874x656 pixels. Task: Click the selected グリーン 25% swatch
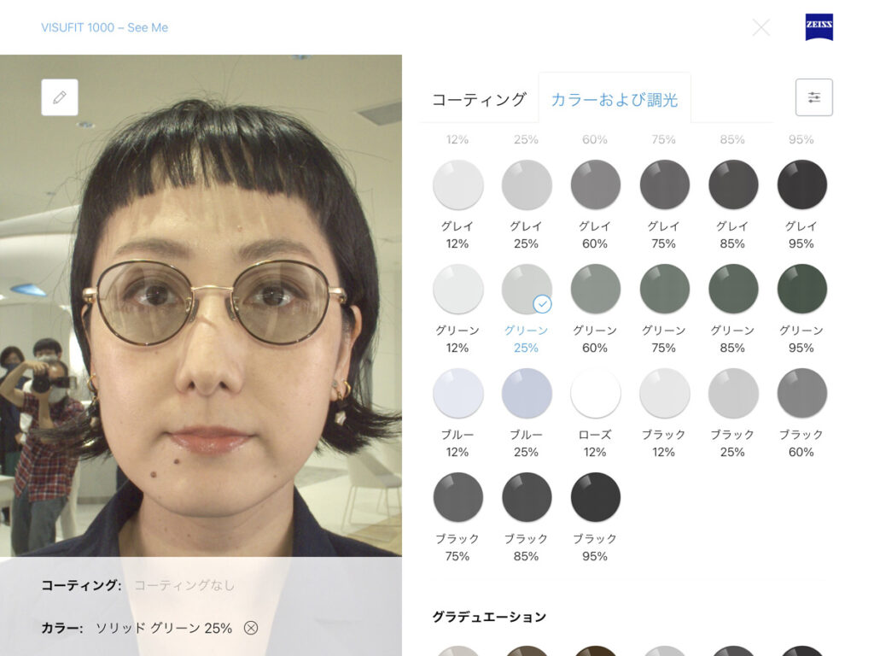526,289
